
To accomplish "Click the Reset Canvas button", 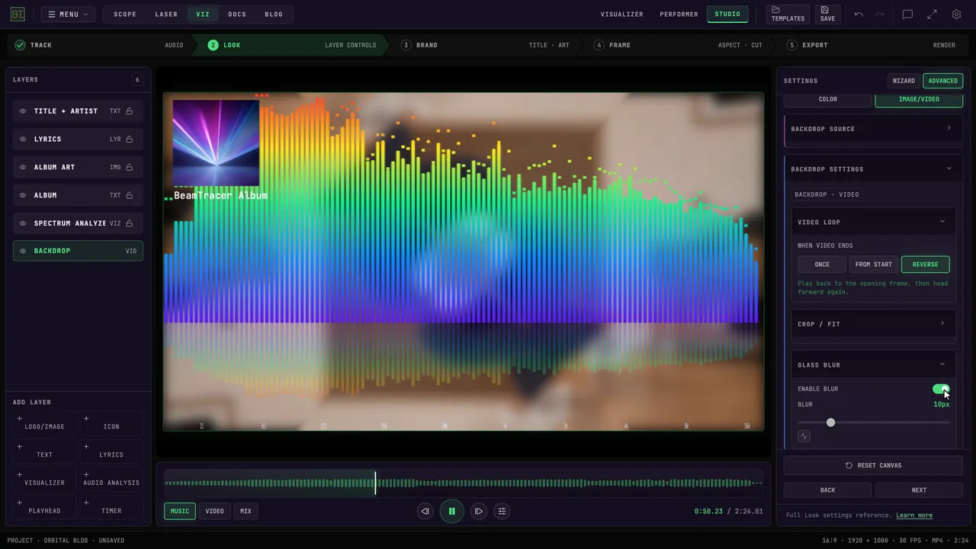I will tap(874, 465).
